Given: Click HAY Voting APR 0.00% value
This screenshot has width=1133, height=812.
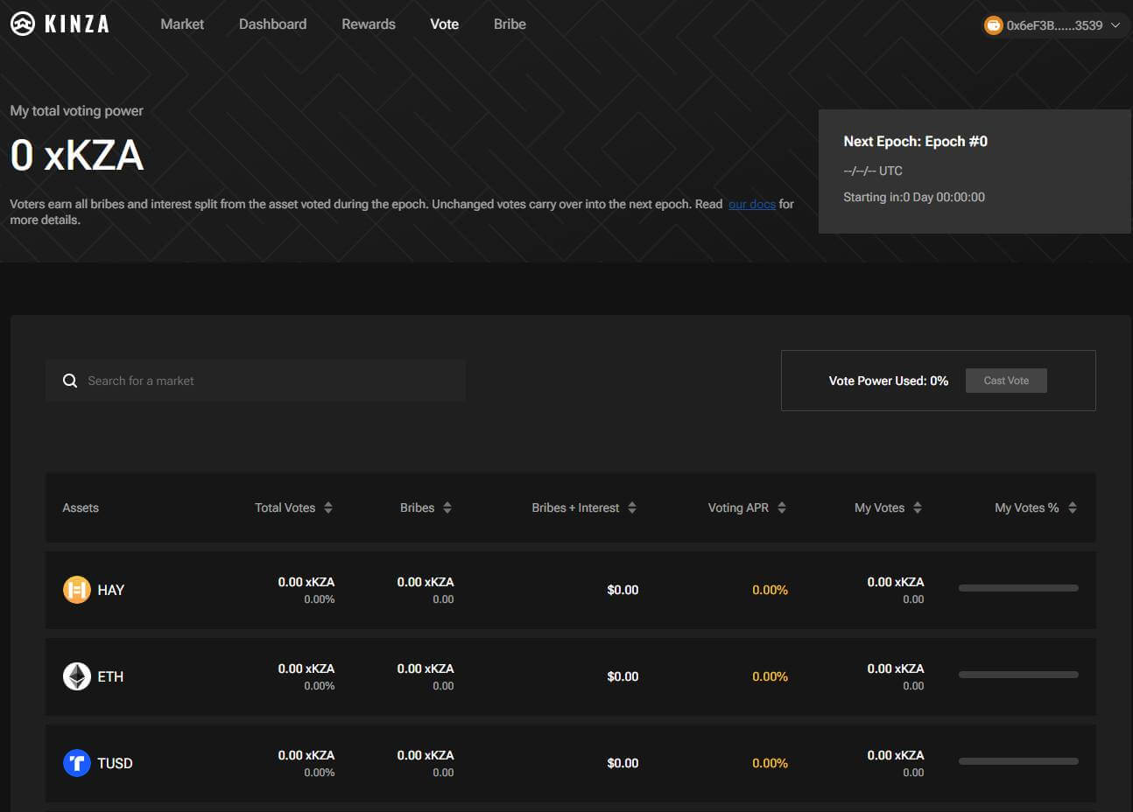Looking at the screenshot, I should coord(770,590).
